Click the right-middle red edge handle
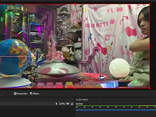Viewport: 156px width, 117px height. (150, 46)
